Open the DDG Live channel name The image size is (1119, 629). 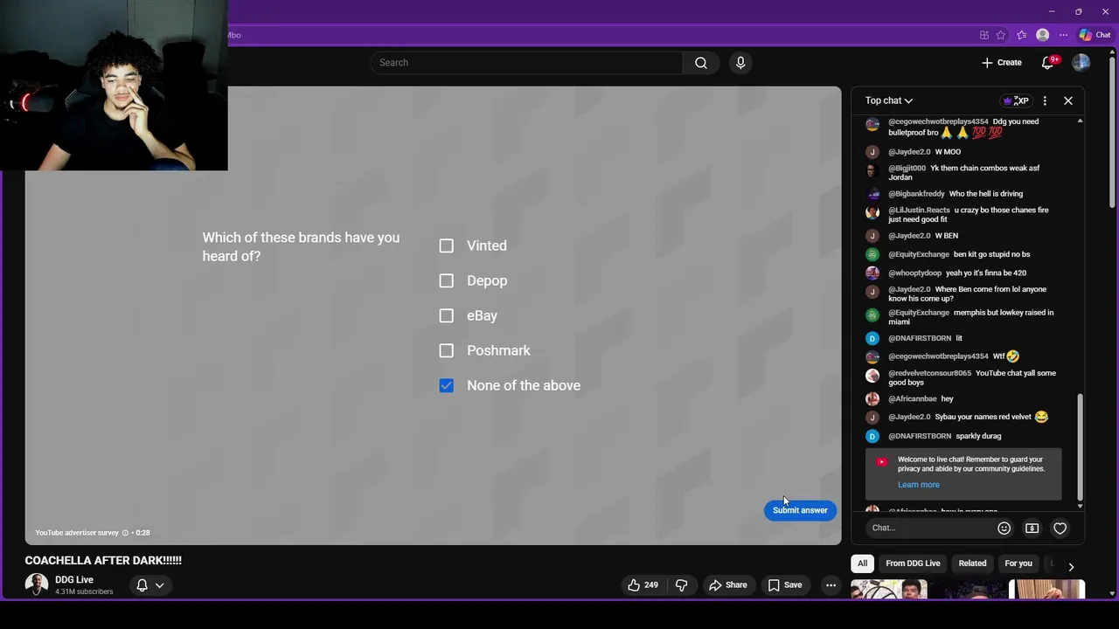(x=74, y=580)
